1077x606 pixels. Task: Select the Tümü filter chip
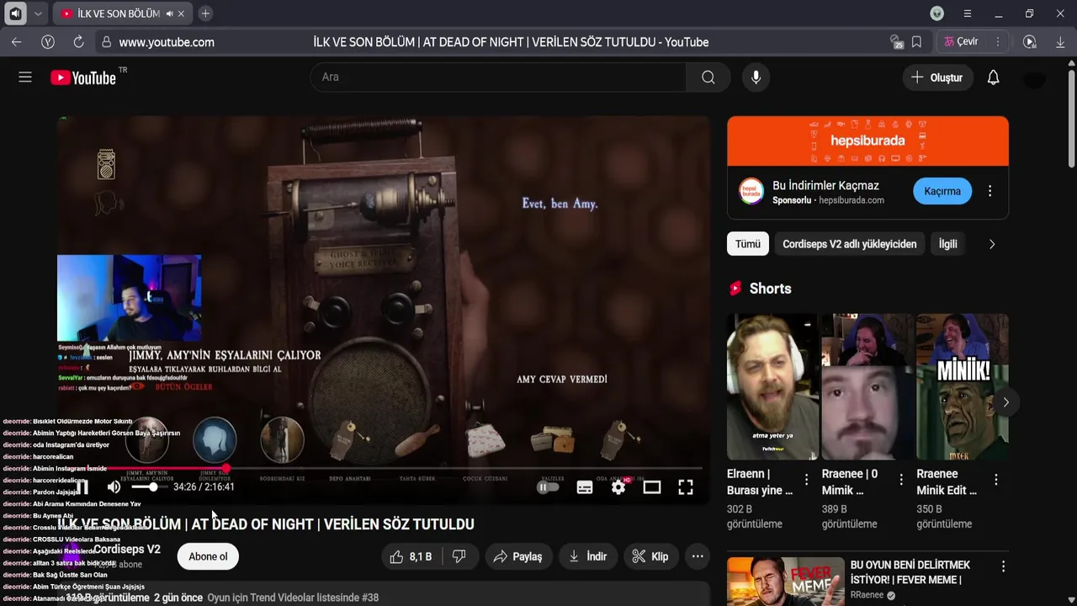click(x=747, y=244)
